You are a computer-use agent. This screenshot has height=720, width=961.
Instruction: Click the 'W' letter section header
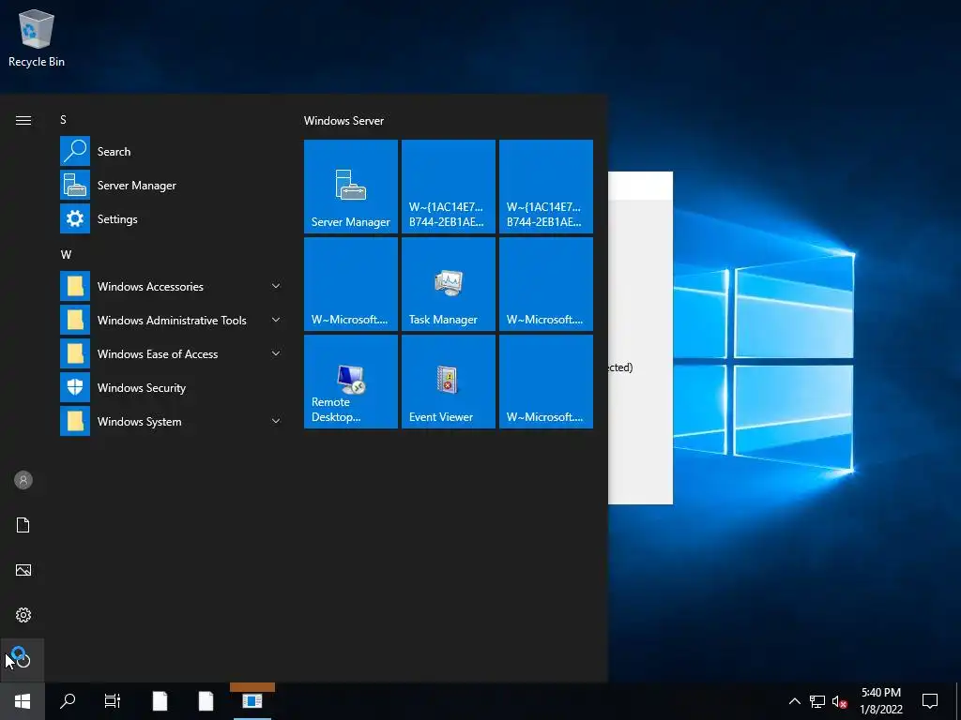pos(66,255)
